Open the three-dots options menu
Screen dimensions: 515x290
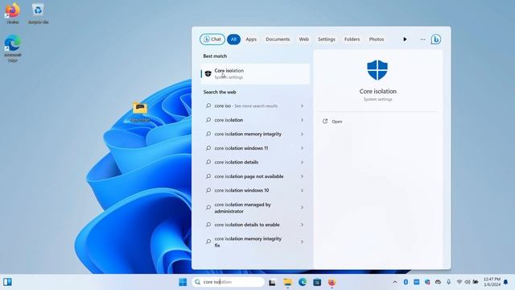[x=422, y=39]
